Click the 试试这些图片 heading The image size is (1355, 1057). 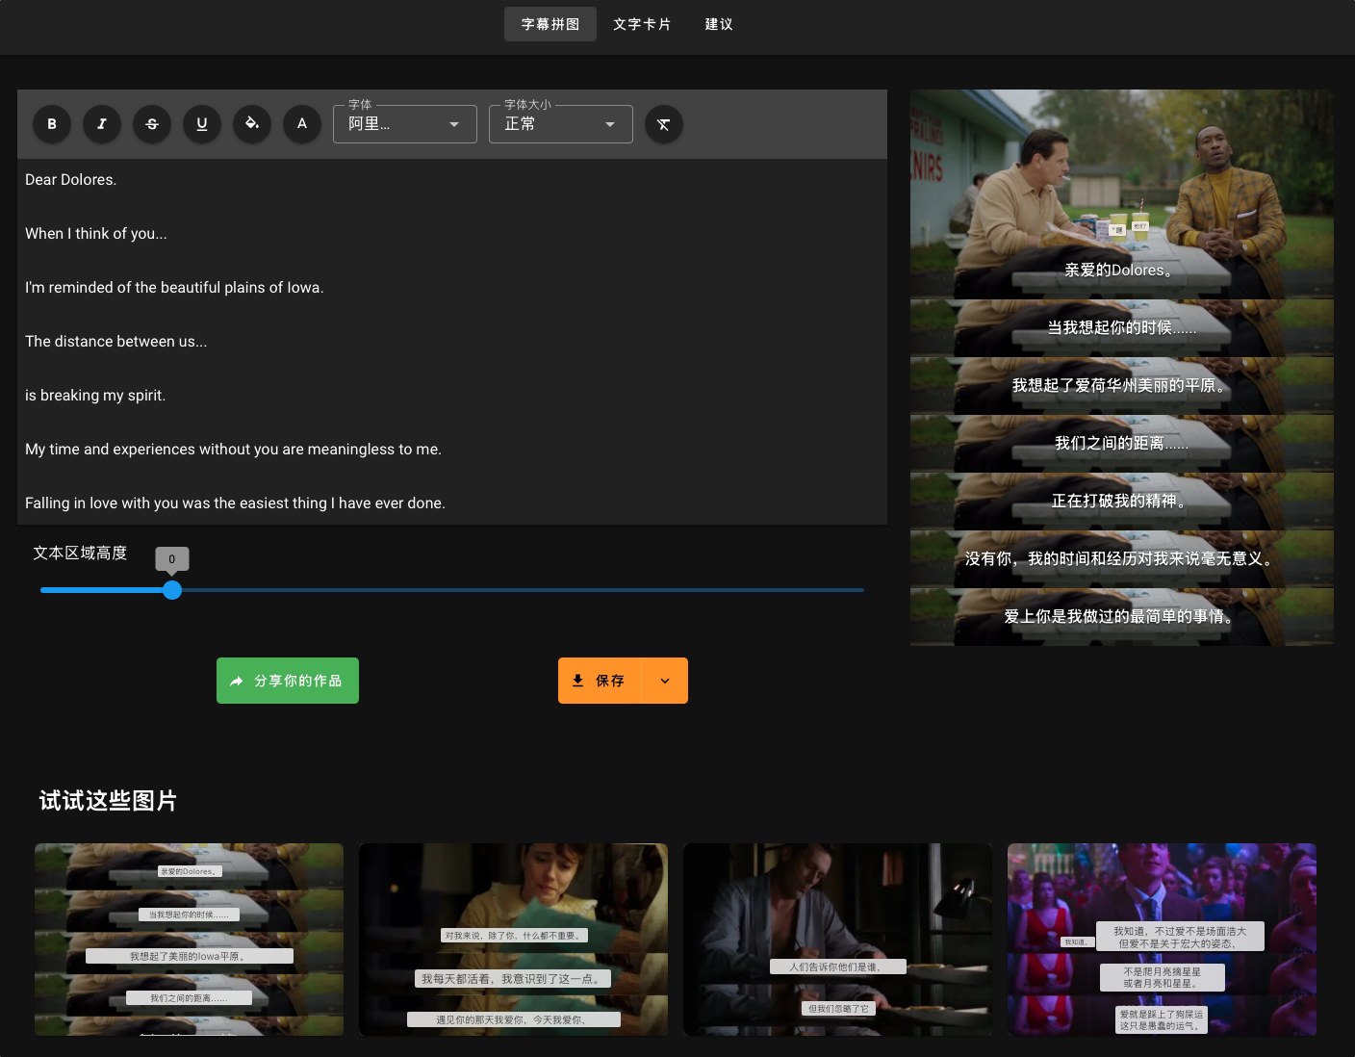click(x=108, y=801)
